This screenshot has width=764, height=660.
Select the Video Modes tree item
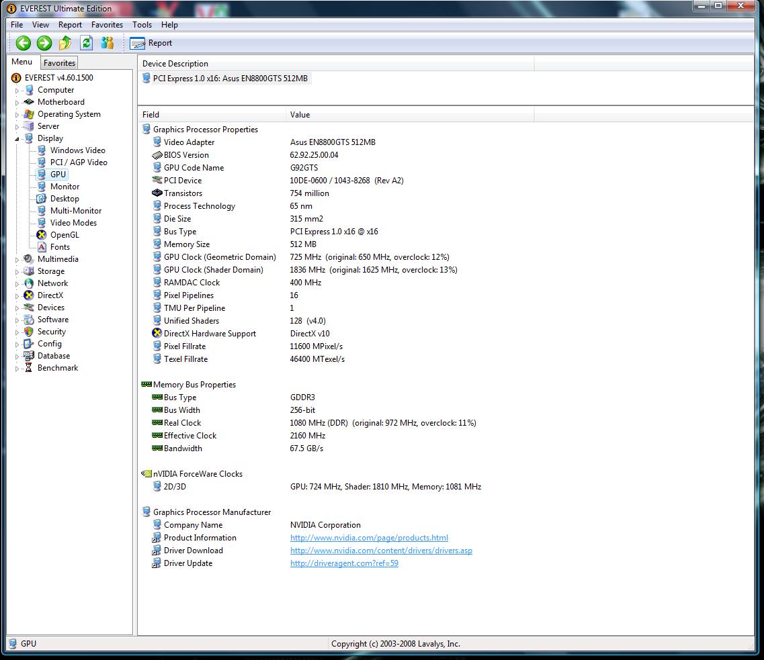pyautogui.click(x=73, y=223)
